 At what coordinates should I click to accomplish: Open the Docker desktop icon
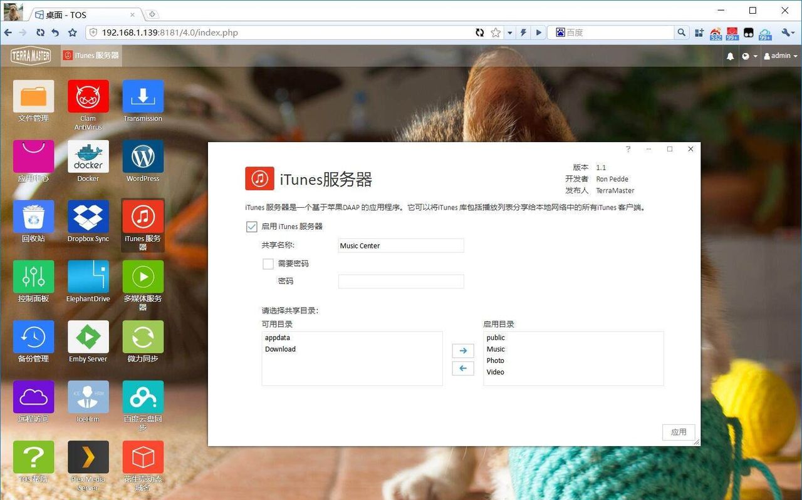coord(88,156)
